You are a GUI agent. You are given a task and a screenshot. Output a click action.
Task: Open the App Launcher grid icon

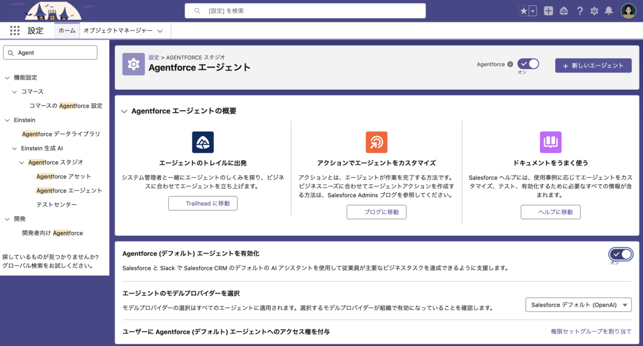15,30
